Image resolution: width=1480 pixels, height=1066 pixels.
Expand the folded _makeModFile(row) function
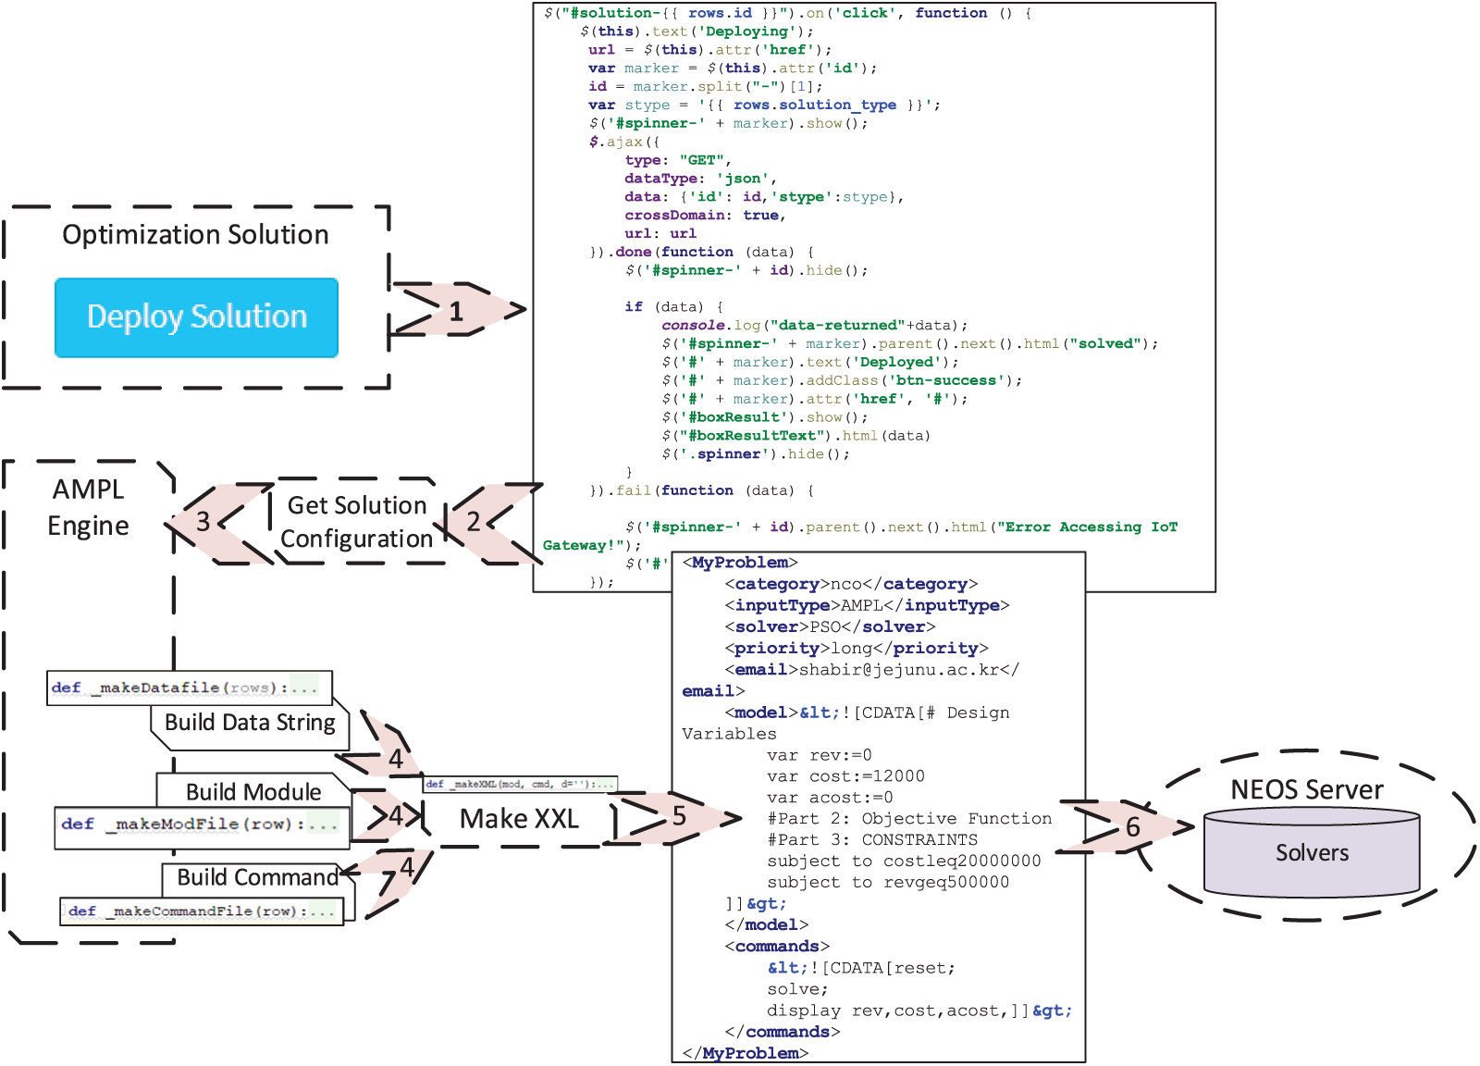click(322, 824)
